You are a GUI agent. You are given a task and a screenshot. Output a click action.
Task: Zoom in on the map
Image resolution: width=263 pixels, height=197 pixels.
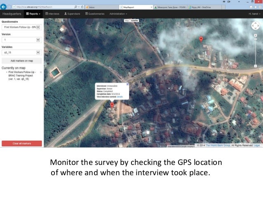[x=256, y=35]
